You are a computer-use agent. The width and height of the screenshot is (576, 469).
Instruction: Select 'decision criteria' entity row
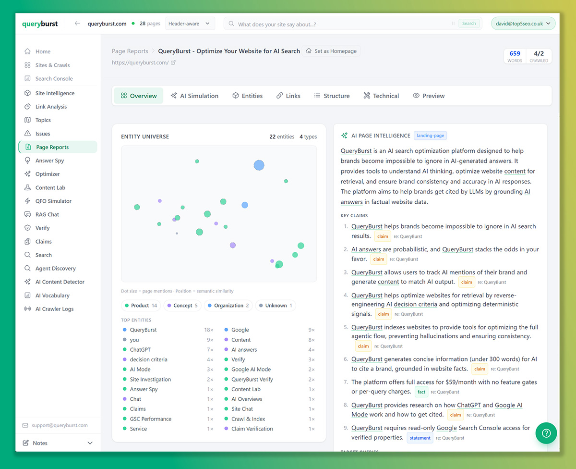click(x=168, y=359)
